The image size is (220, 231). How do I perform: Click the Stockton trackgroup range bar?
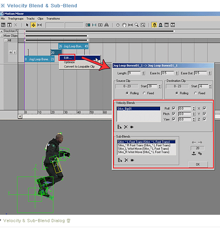(x=100, y=31)
